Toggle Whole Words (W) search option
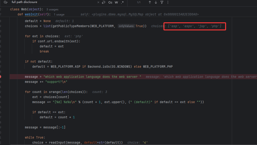257x145 pixels. (x=116, y=2)
